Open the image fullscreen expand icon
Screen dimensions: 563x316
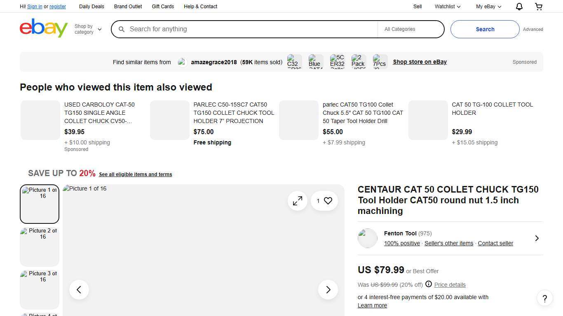(297, 201)
